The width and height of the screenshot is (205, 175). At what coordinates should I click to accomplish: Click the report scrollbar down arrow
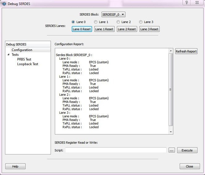click(171, 132)
